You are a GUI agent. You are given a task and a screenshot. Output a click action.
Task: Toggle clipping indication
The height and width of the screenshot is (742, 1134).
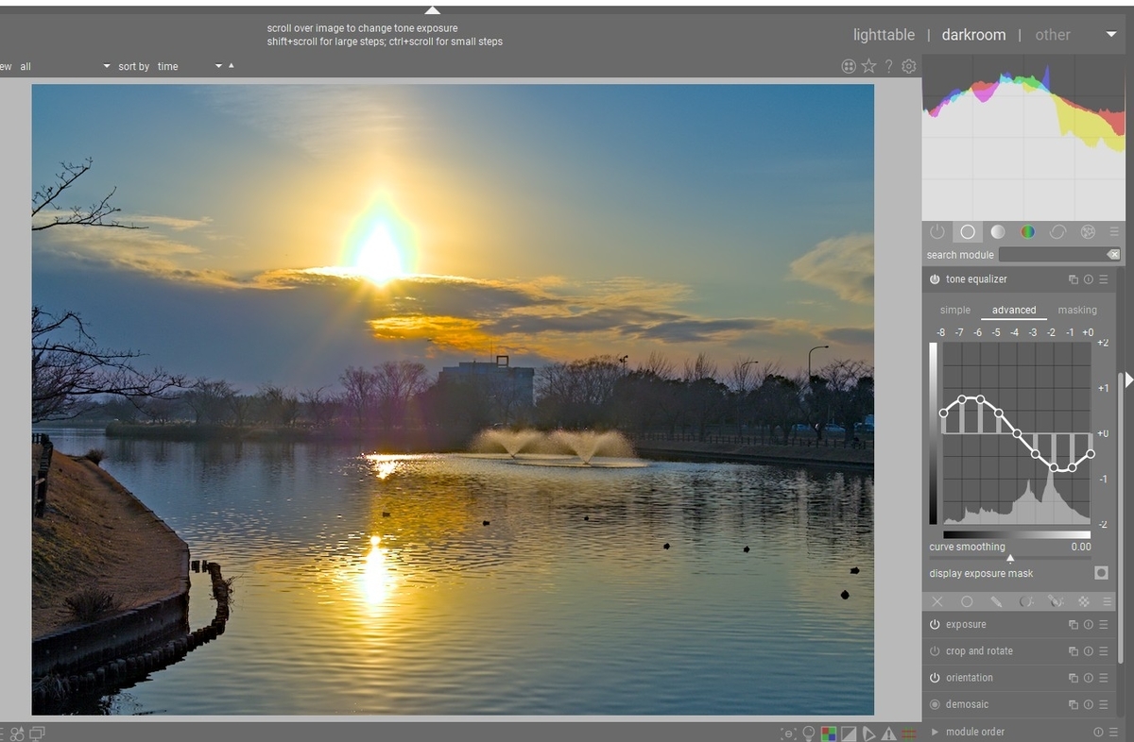click(x=849, y=734)
